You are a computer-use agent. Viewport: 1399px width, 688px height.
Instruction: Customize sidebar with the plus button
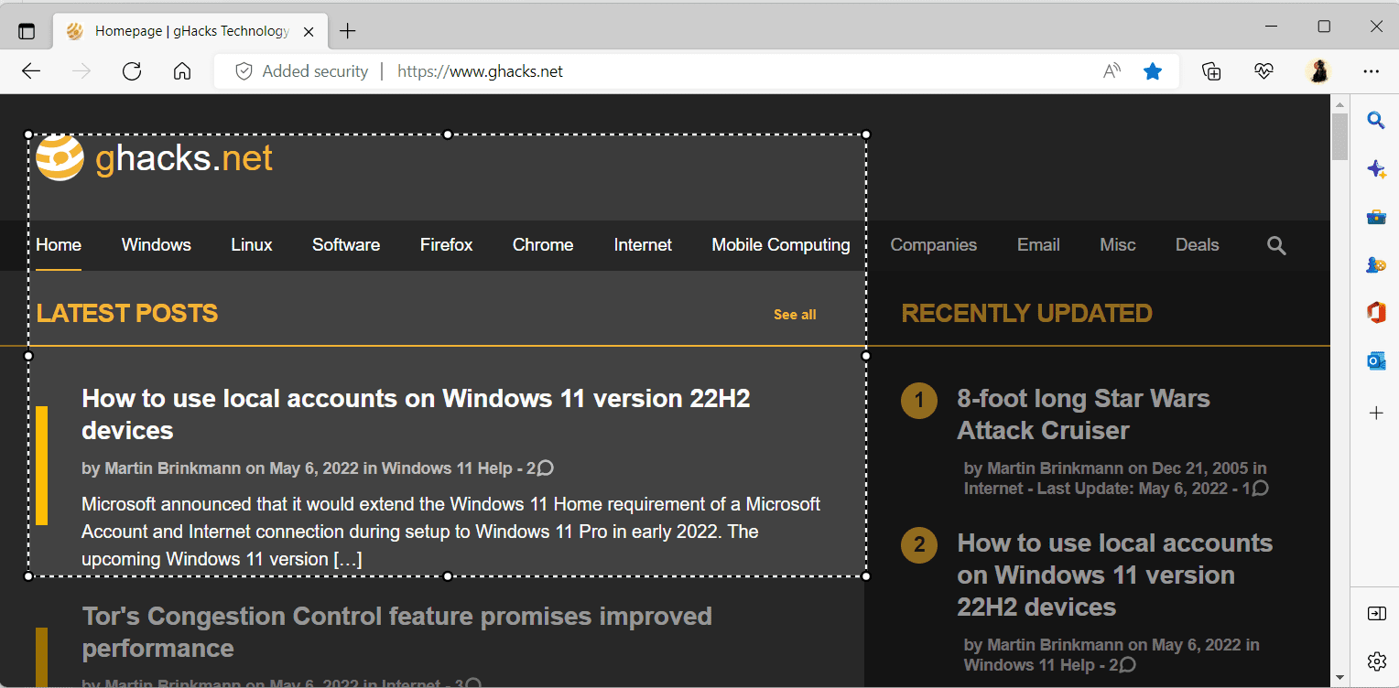1376,413
